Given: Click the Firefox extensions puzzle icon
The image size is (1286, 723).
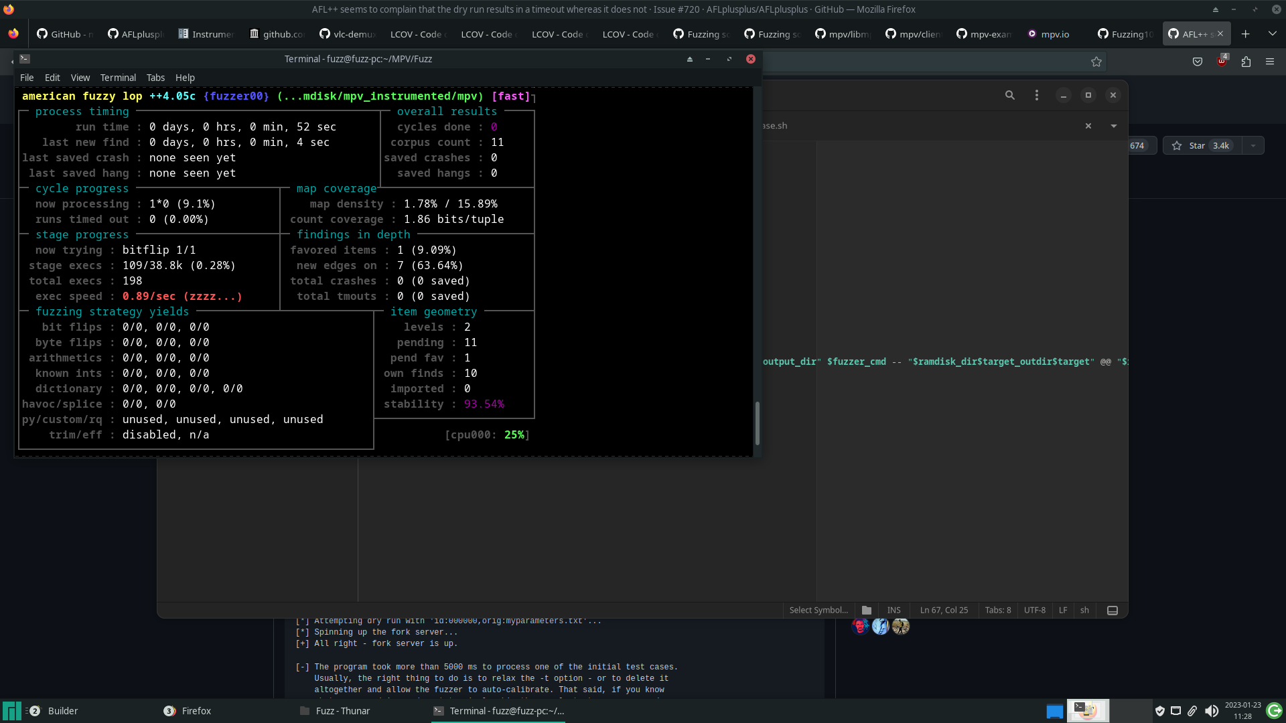Looking at the screenshot, I should click(1246, 62).
